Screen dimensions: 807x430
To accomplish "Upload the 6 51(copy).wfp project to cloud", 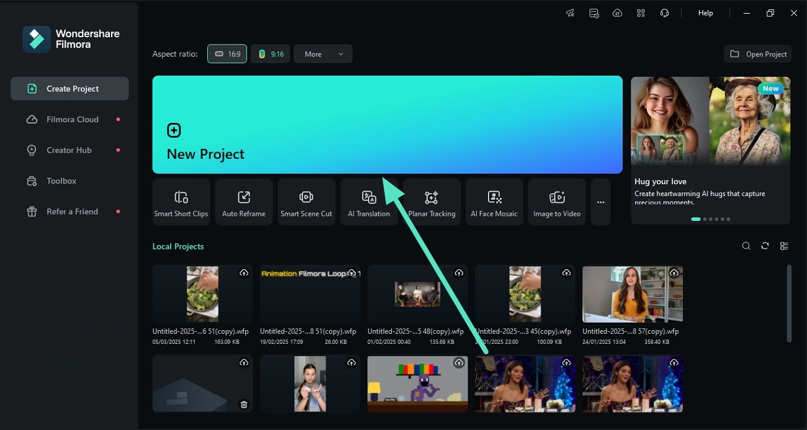I will coord(244,273).
